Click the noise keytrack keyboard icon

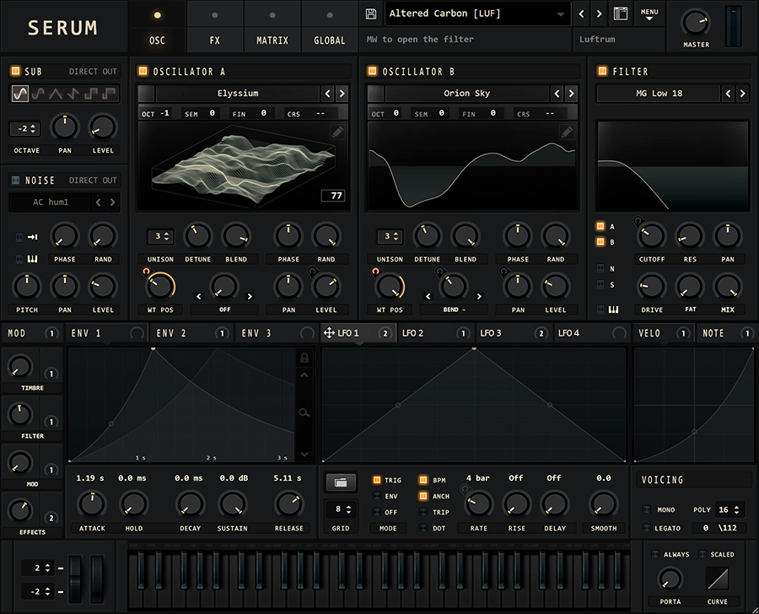(32, 259)
